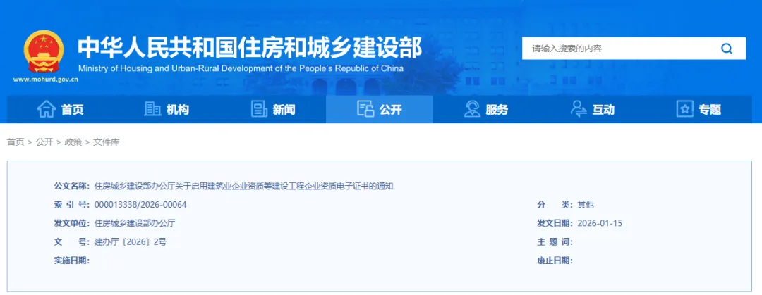Click the person icon beside 服务
The height and width of the screenshot is (295, 762).
click(472, 109)
